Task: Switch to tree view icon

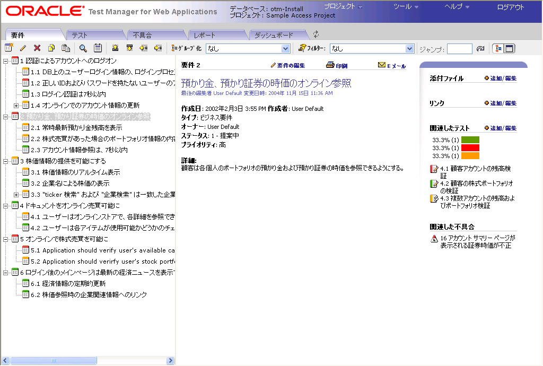Action: tap(498, 48)
